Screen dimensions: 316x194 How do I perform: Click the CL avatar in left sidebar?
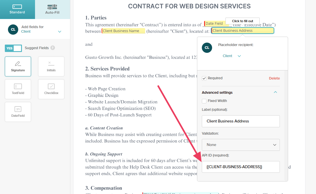point(13,30)
